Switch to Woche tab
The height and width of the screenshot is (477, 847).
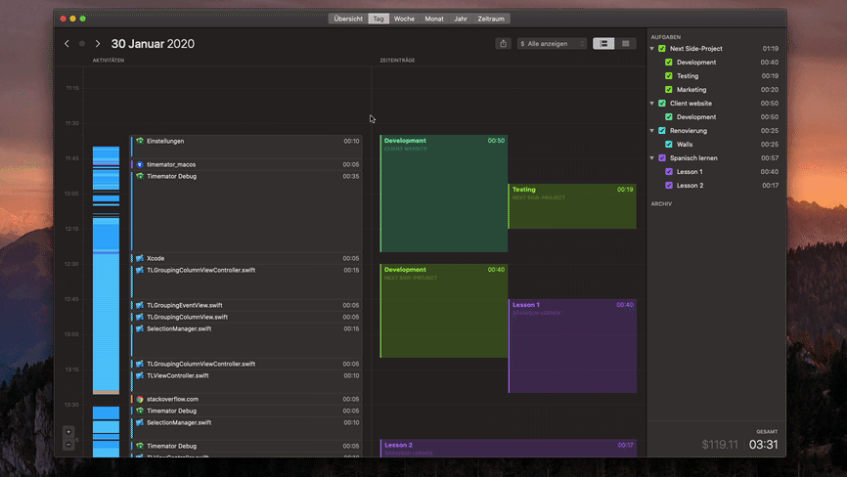pos(404,19)
